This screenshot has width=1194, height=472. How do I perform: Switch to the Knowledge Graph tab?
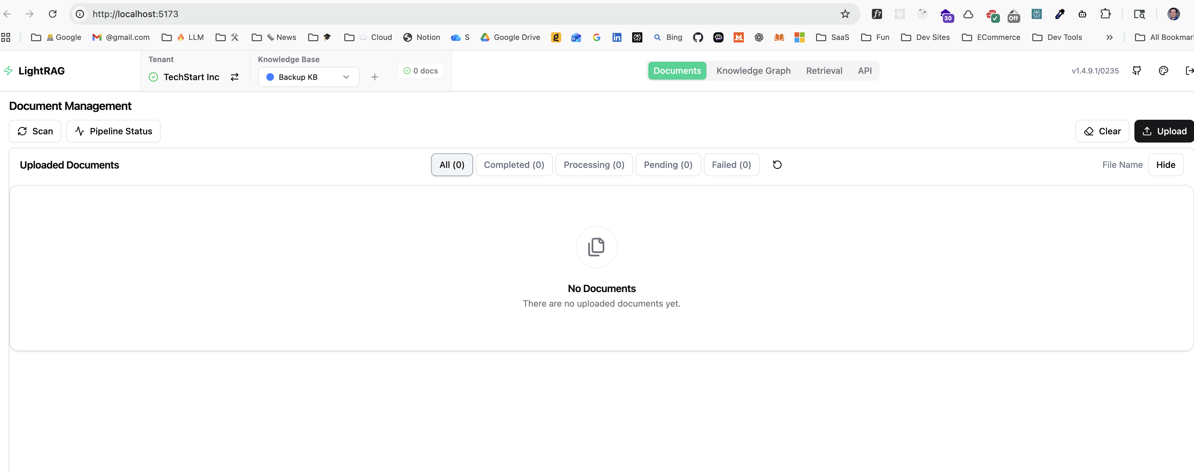point(753,70)
